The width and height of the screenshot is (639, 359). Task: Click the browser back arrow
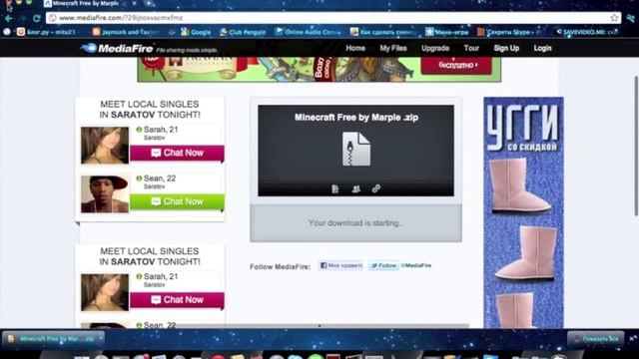click(8, 18)
